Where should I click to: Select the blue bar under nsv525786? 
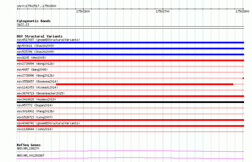coord(130,54)
